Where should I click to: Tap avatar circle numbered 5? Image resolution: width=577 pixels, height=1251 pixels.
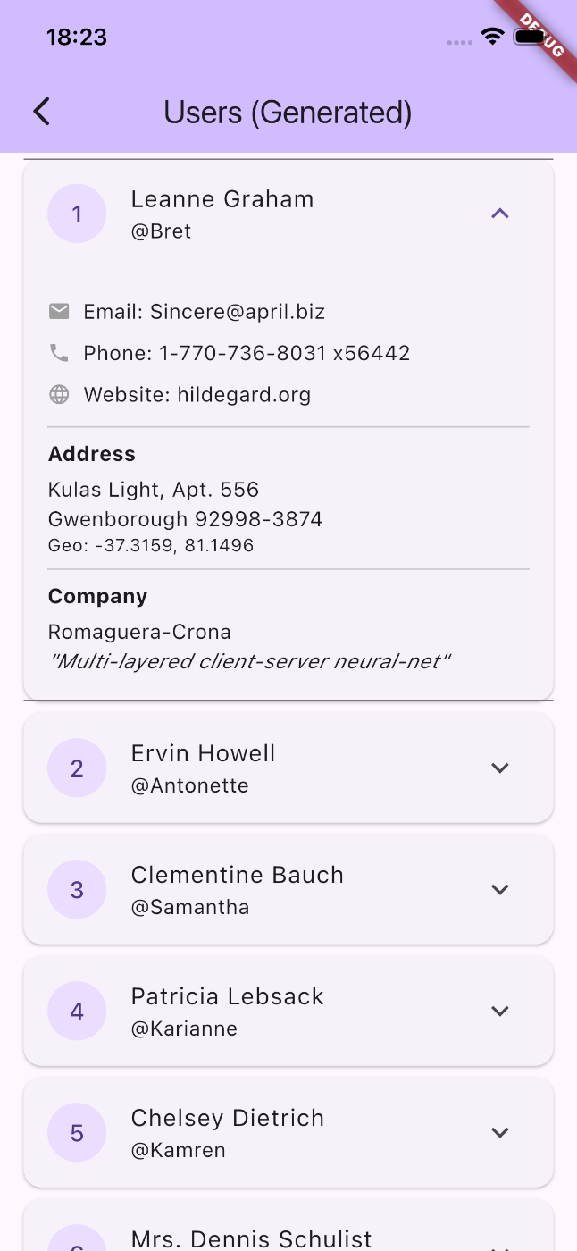tap(77, 1132)
